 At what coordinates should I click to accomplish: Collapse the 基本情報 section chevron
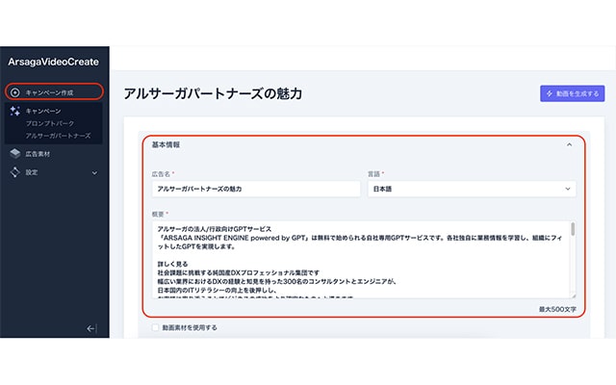(x=569, y=144)
